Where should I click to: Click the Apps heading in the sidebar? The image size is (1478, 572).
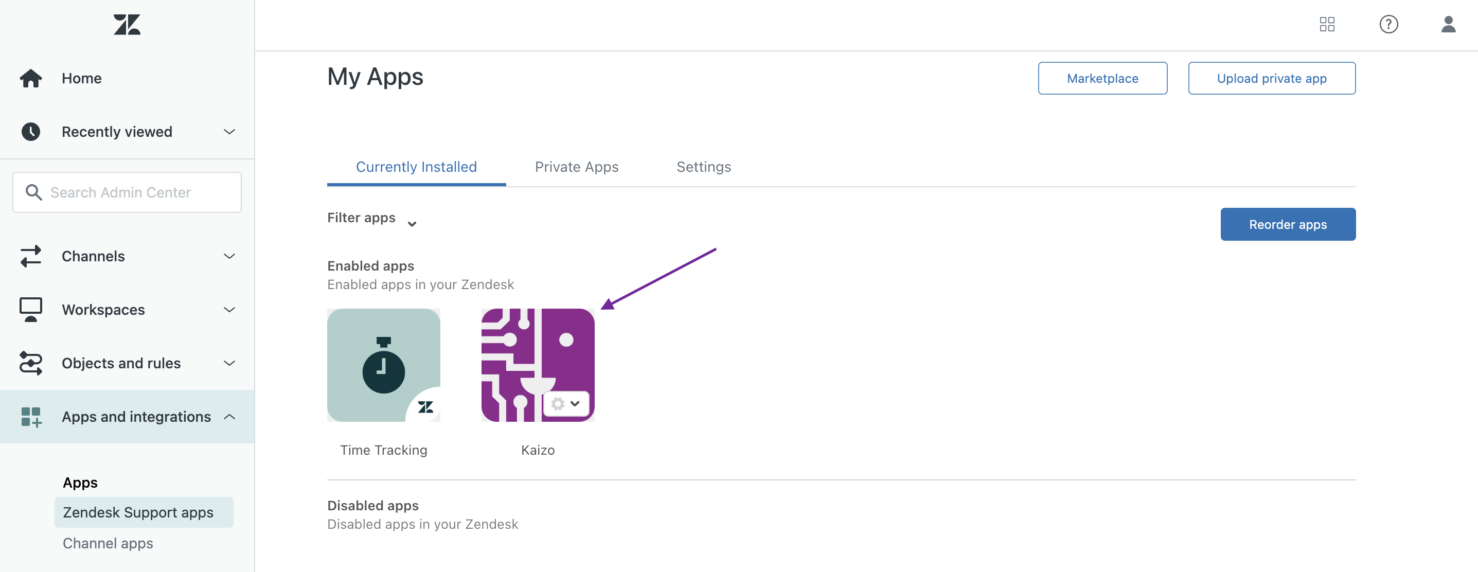pos(80,483)
